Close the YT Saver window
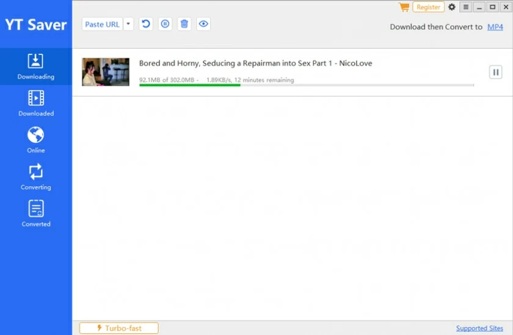 click(506, 7)
